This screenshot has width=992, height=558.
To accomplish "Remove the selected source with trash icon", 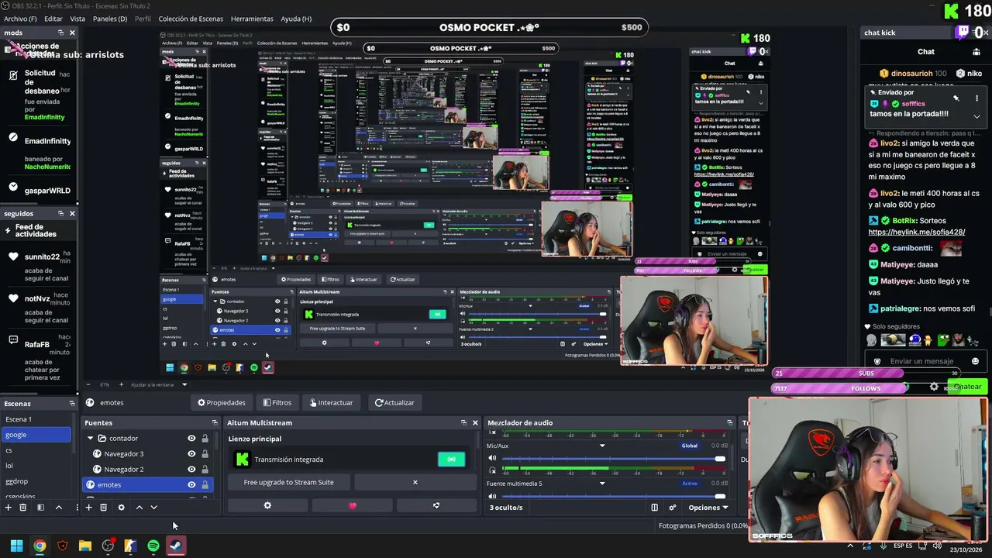I will (103, 508).
